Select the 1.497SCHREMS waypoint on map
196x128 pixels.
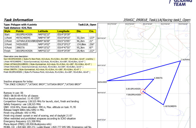[x=170, y=106]
